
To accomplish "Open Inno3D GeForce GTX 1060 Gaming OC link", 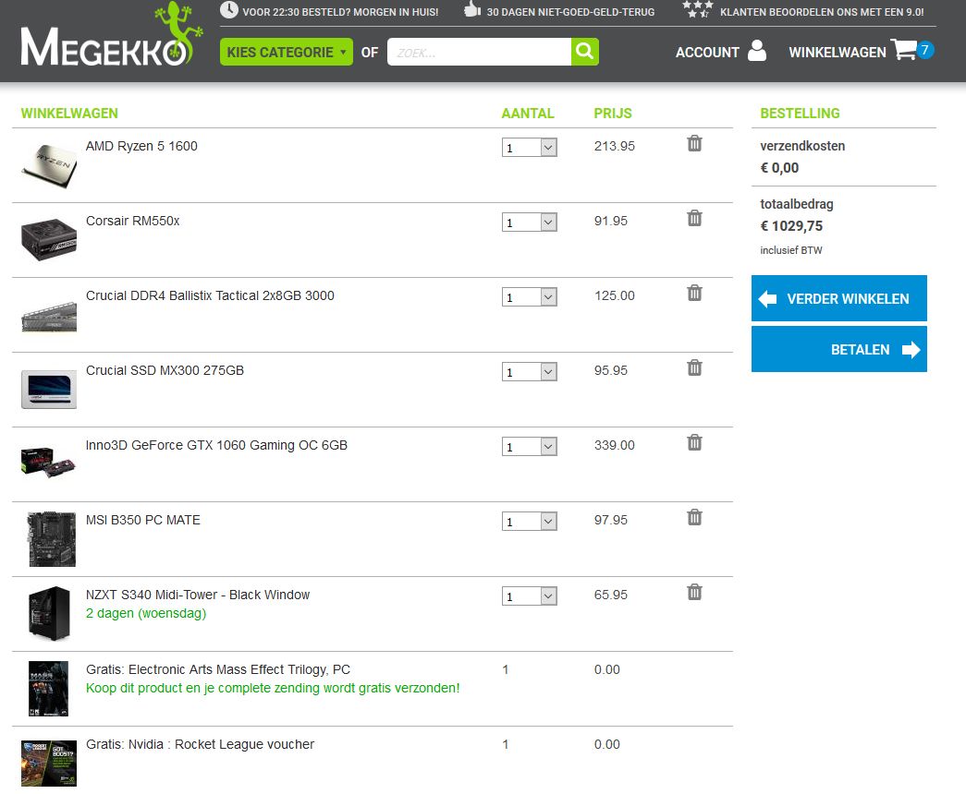I will point(217,445).
